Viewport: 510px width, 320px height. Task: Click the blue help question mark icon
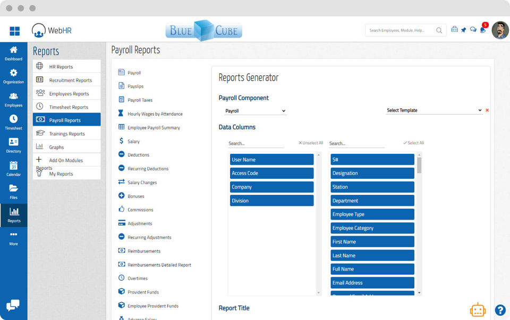click(x=500, y=310)
